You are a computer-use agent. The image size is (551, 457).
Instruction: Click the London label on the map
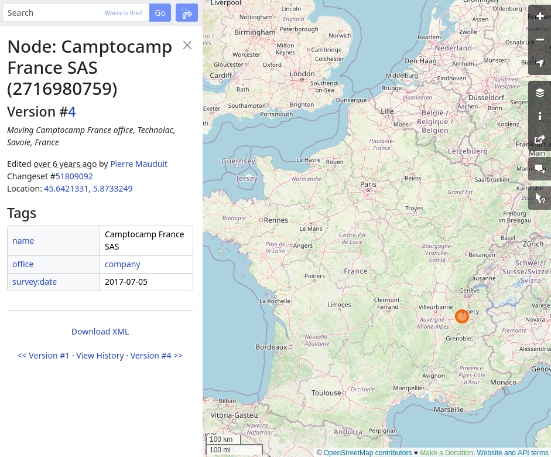[x=302, y=74]
